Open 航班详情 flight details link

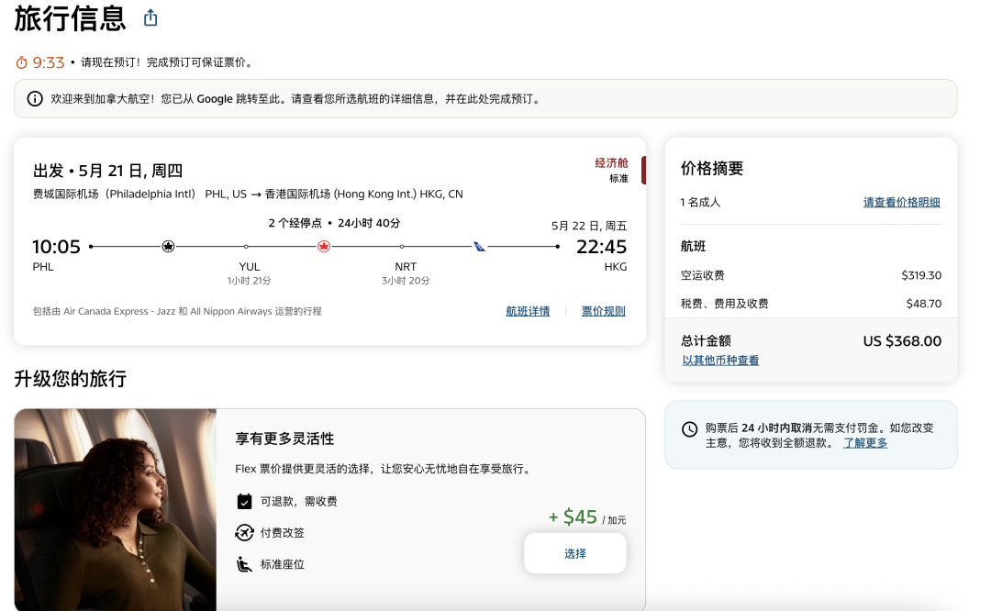coord(528,311)
